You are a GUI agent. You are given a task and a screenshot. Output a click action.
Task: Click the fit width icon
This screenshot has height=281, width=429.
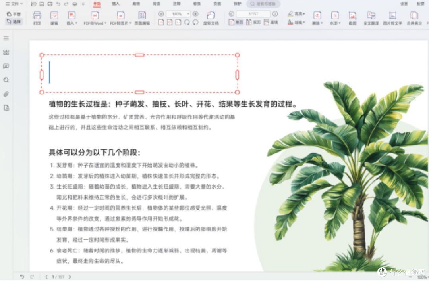[x=178, y=22]
